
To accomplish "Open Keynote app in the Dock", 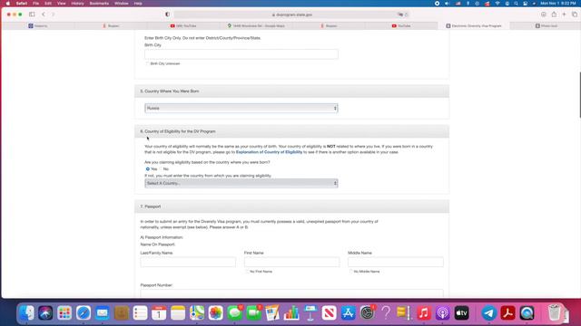I will [x=310, y=313].
